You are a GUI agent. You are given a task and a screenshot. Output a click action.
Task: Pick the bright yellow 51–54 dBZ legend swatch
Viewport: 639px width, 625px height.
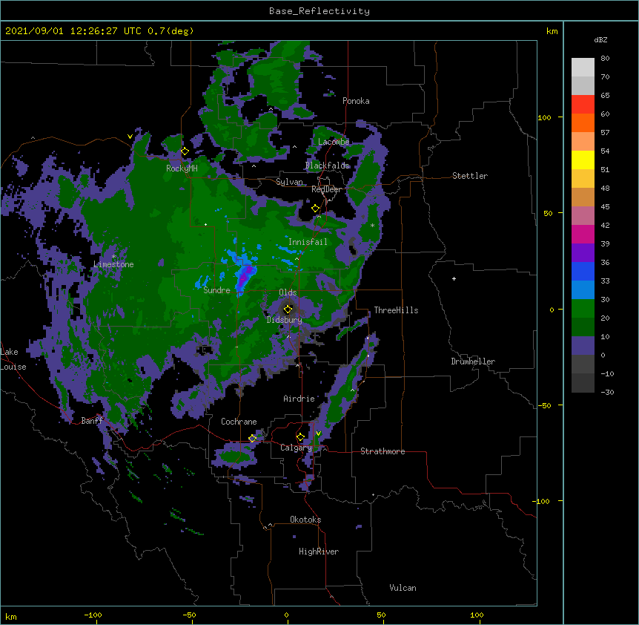583,160
